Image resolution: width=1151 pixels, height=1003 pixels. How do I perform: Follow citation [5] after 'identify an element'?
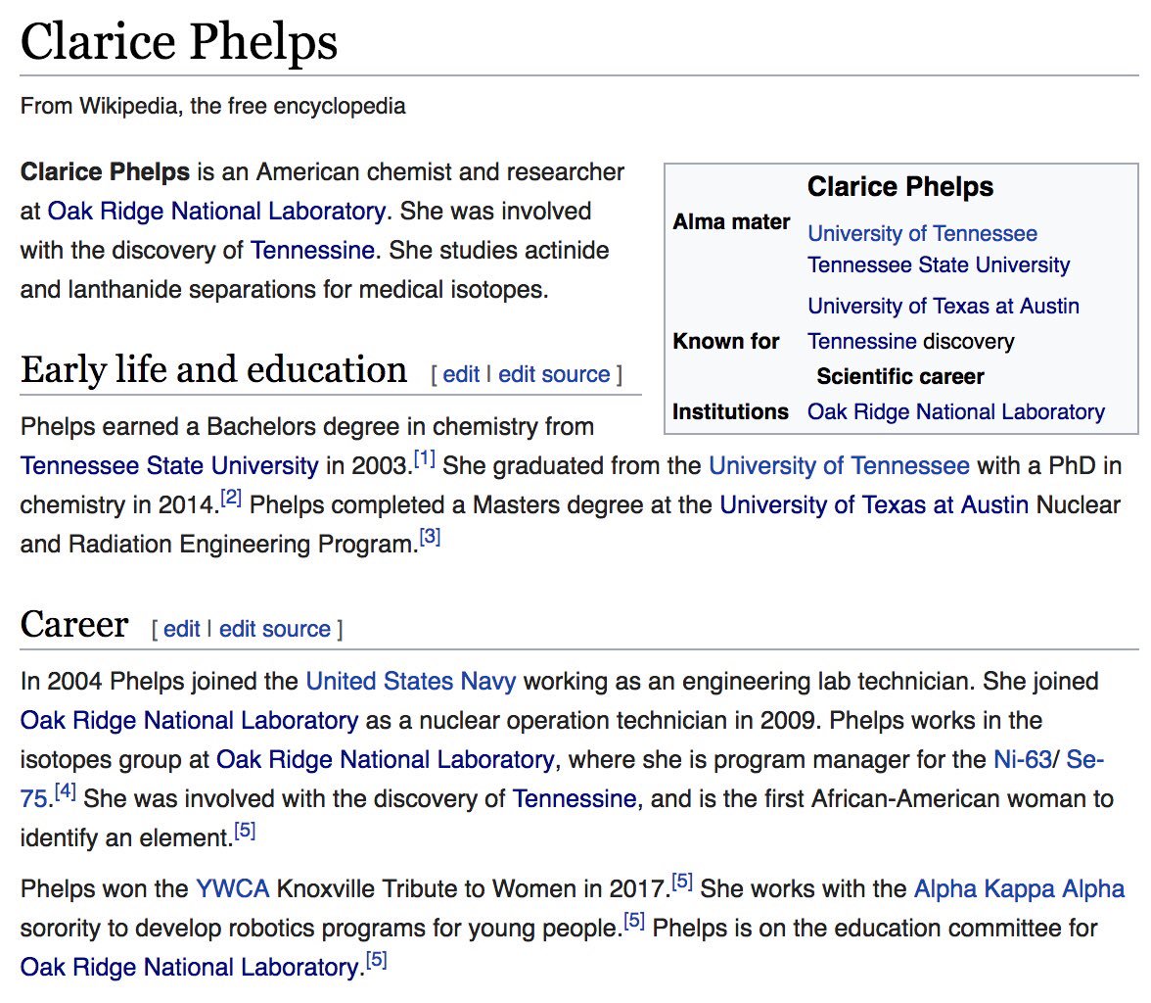pos(245,831)
